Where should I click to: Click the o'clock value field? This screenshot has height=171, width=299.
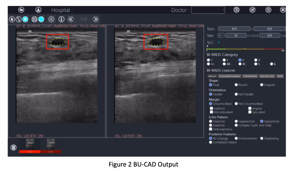236,36
